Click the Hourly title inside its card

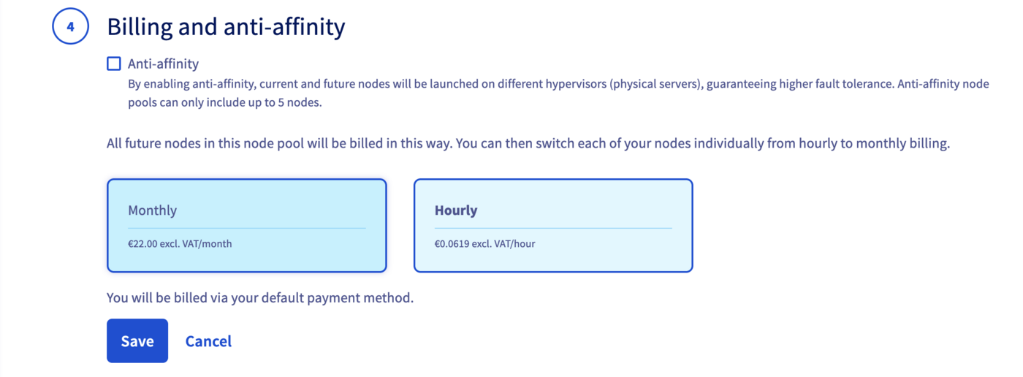click(456, 210)
